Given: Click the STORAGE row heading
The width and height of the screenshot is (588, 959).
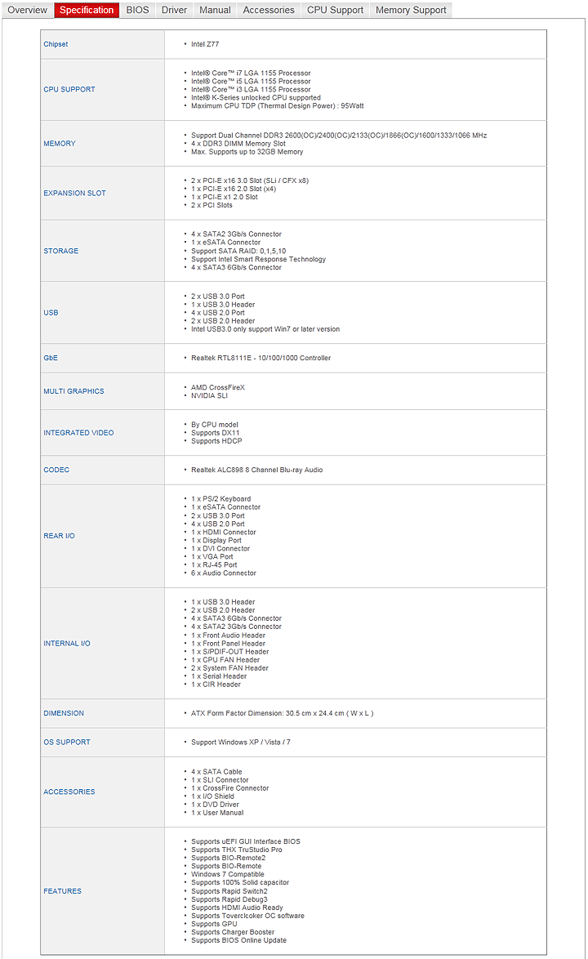Looking at the screenshot, I should click(x=61, y=251).
